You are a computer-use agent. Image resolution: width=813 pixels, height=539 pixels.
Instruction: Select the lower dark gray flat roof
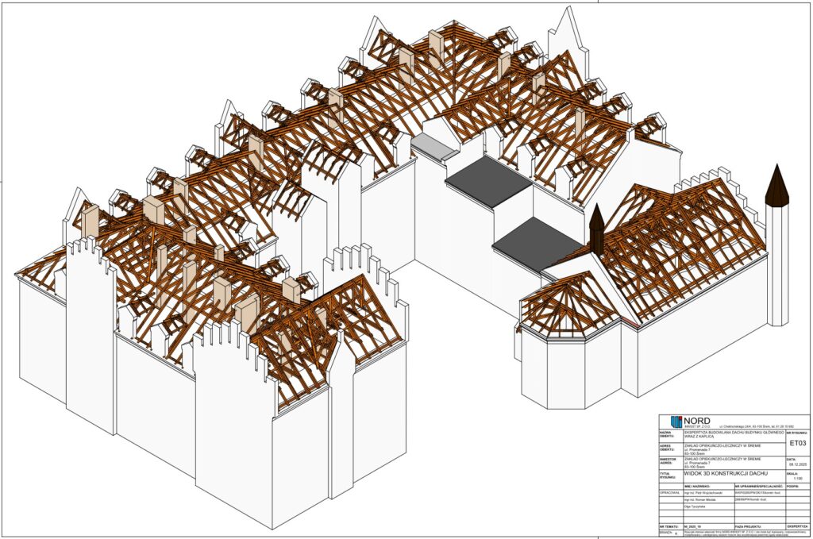pyautogui.click(x=537, y=242)
